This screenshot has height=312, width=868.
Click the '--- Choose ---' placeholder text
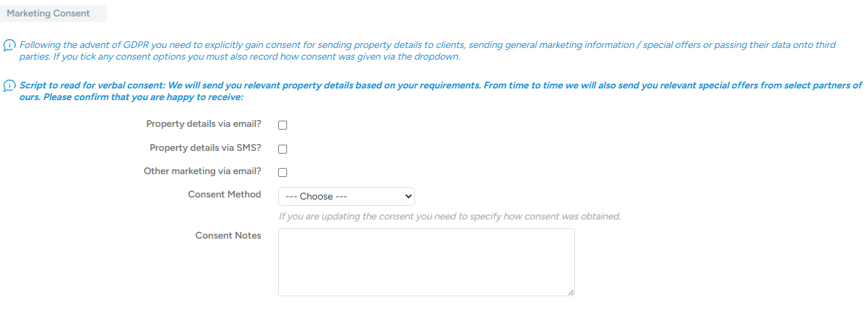(317, 197)
